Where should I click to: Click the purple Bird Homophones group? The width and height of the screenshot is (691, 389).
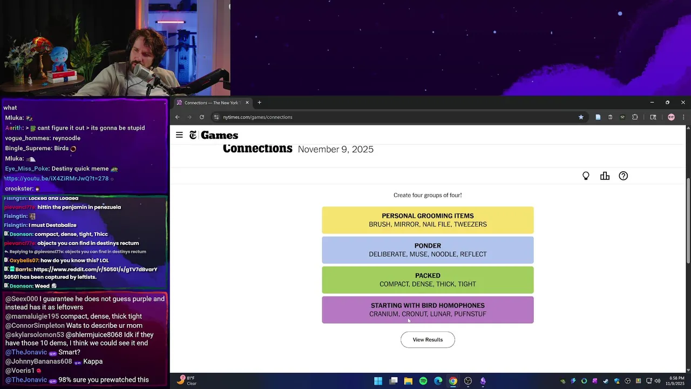click(x=428, y=310)
